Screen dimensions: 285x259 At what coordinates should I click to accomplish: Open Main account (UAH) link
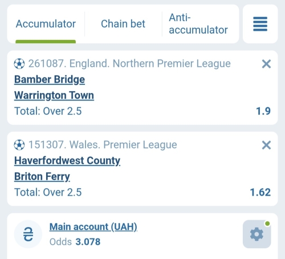(93, 227)
